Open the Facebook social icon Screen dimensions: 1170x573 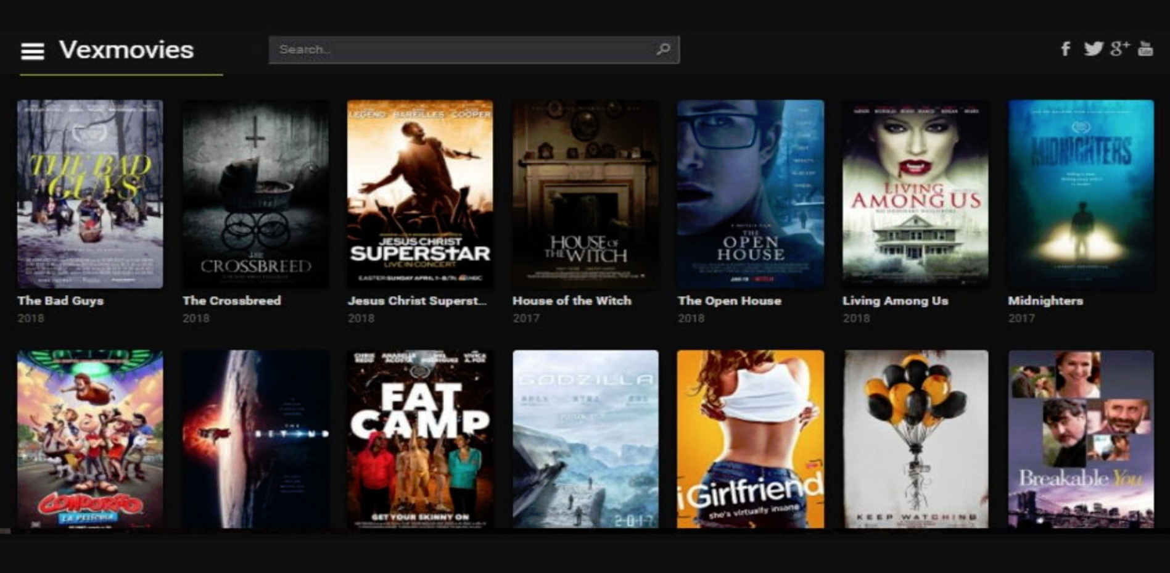[x=1065, y=49]
